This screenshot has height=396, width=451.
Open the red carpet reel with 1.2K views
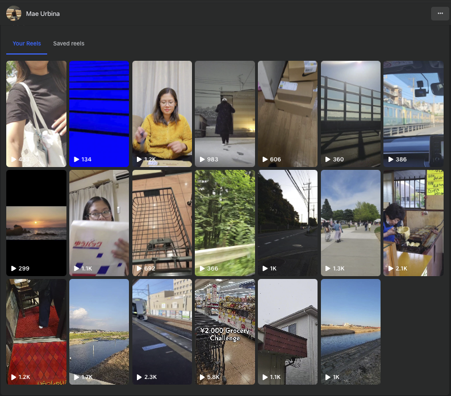click(x=36, y=331)
